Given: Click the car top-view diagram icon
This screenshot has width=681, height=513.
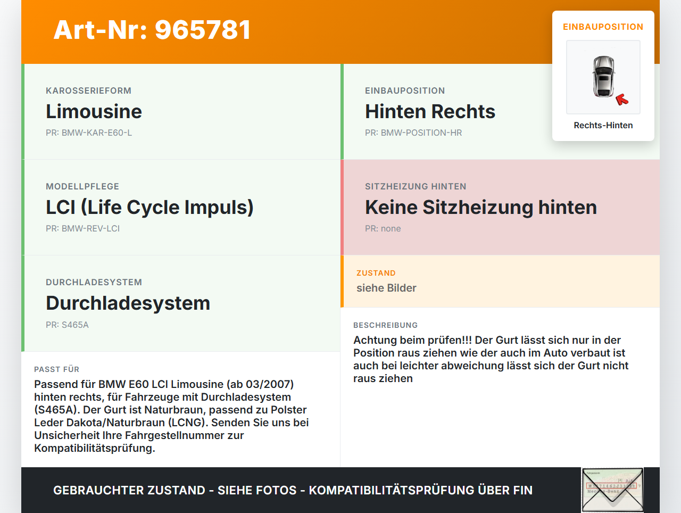Looking at the screenshot, I should pyautogui.click(x=603, y=77).
